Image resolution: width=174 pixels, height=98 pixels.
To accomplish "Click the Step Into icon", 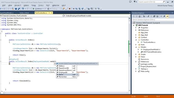I will [77, 9].
